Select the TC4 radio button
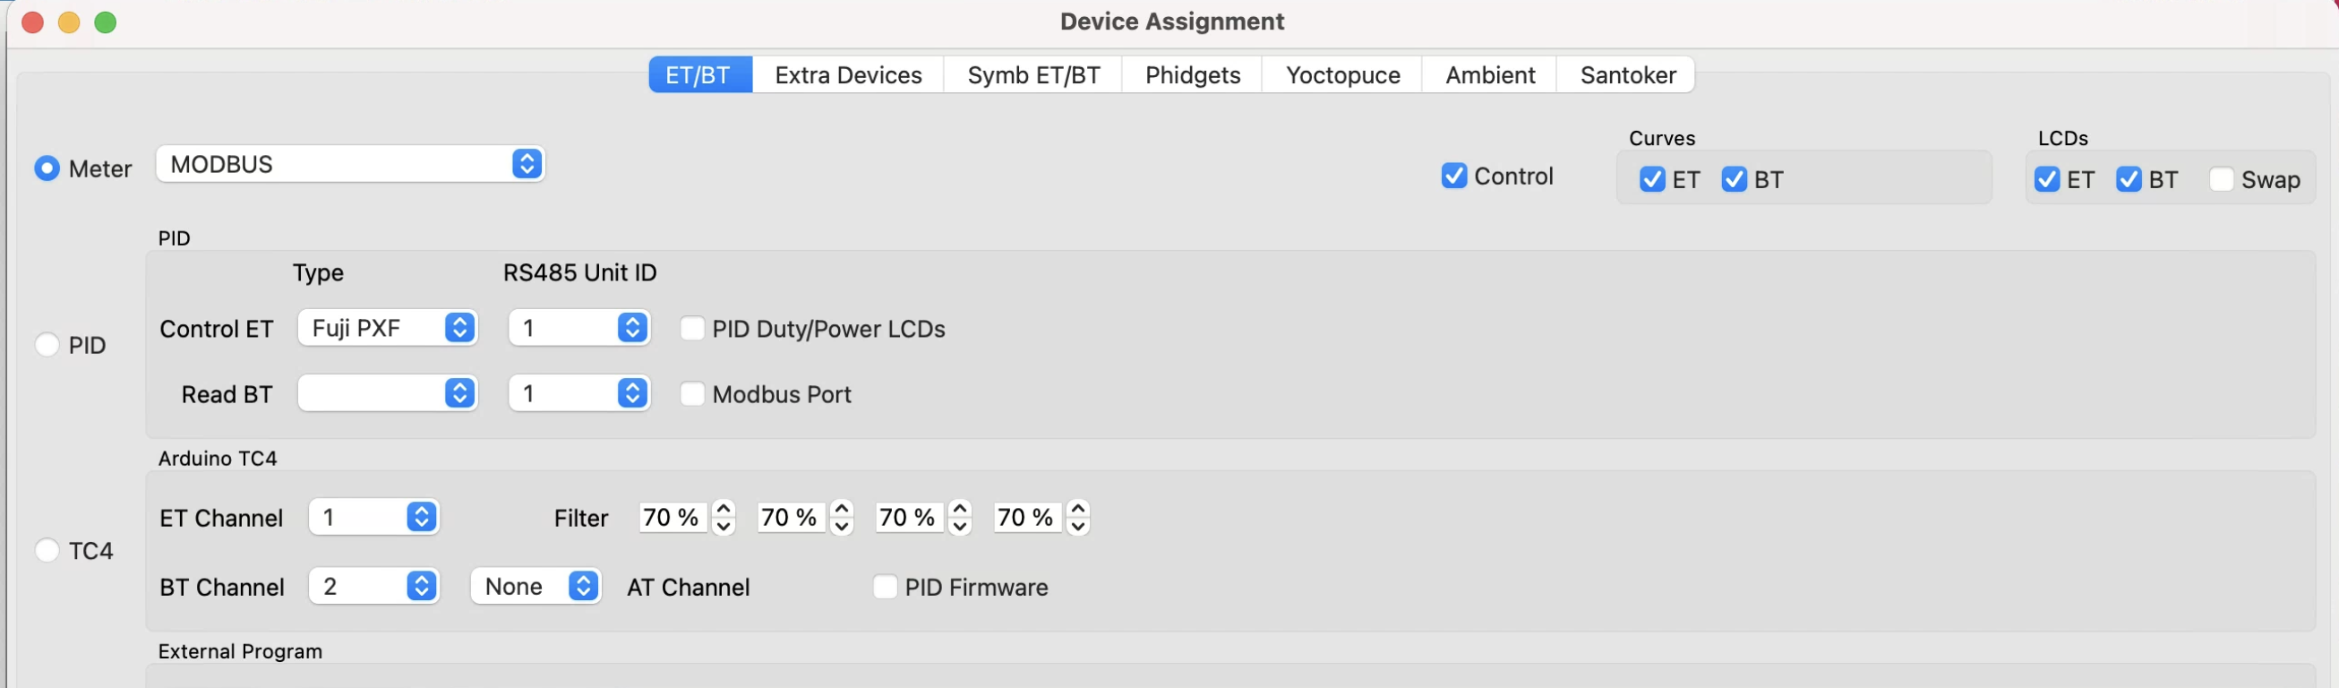The width and height of the screenshot is (2339, 688). tap(48, 551)
